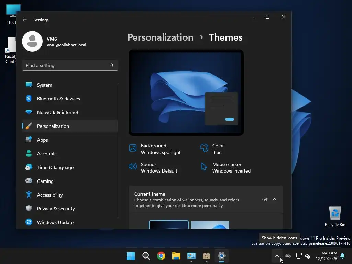Select the dark theme thumbnail
The height and width of the screenshot is (264, 352).
(168, 224)
